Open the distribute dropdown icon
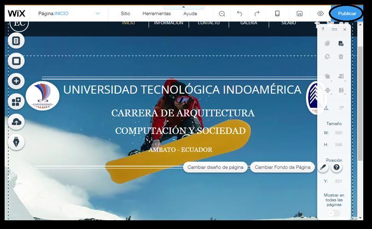Screen dimensions: 372x229 (327, 91)
